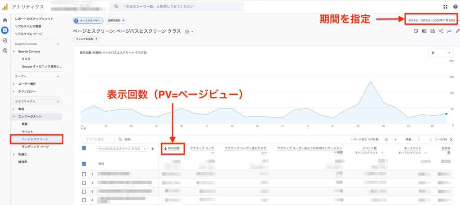The width and height of the screenshot is (460, 205).
Task: Open the 日 granularity dropdown
Action: pos(441,53)
